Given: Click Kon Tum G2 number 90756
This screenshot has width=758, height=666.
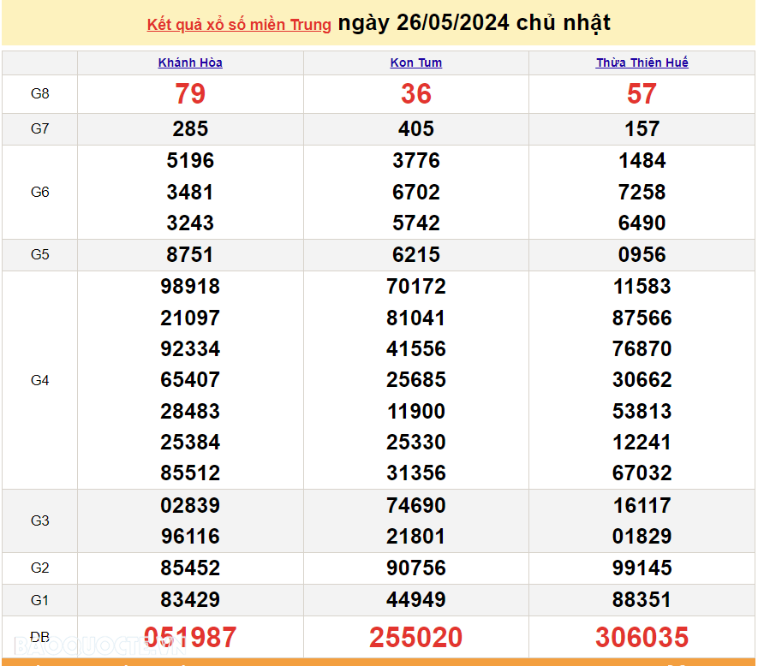Looking at the screenshot, I should [x=416, y=568].
